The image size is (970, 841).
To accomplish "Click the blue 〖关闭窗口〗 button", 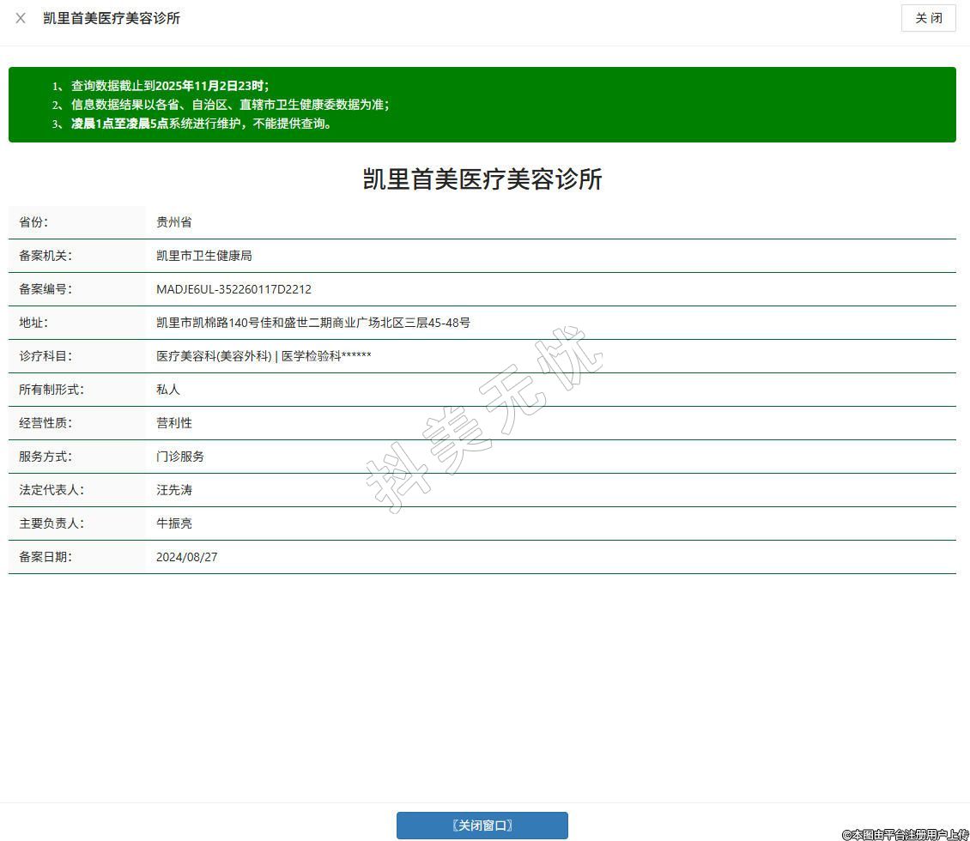I will [482, 826].
